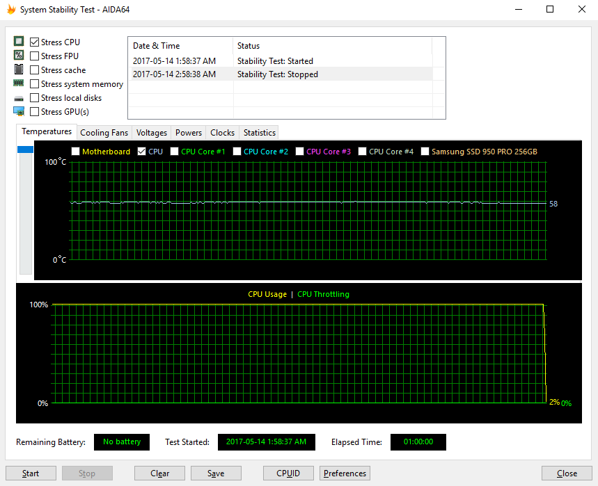598x486 pixels.
Task: Click the monitor icon beside Stress GPU(s)
Action: coord(19,112)
